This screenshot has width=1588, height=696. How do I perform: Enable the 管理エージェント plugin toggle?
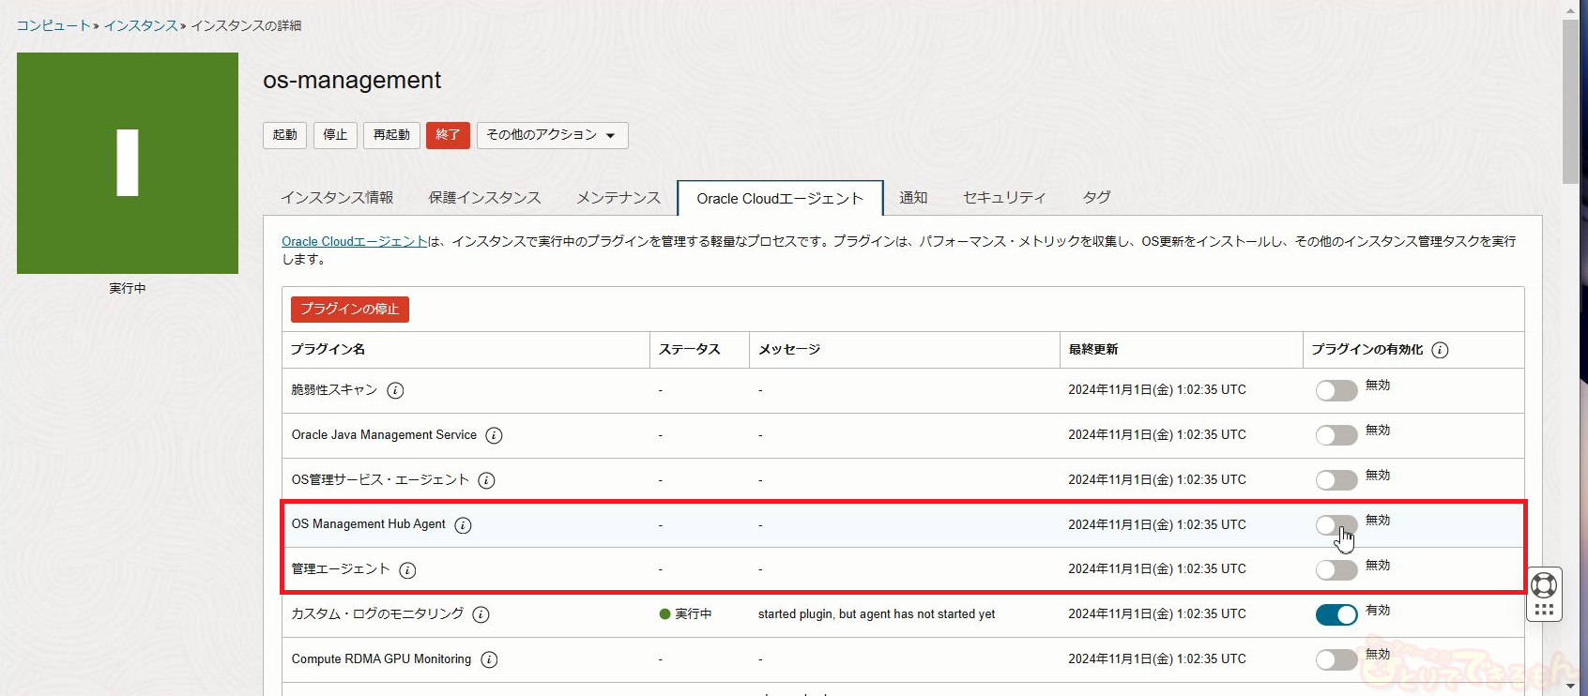tap(1336, 570)
